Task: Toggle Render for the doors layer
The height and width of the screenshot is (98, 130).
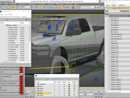Action: click(x=64, y=87)
